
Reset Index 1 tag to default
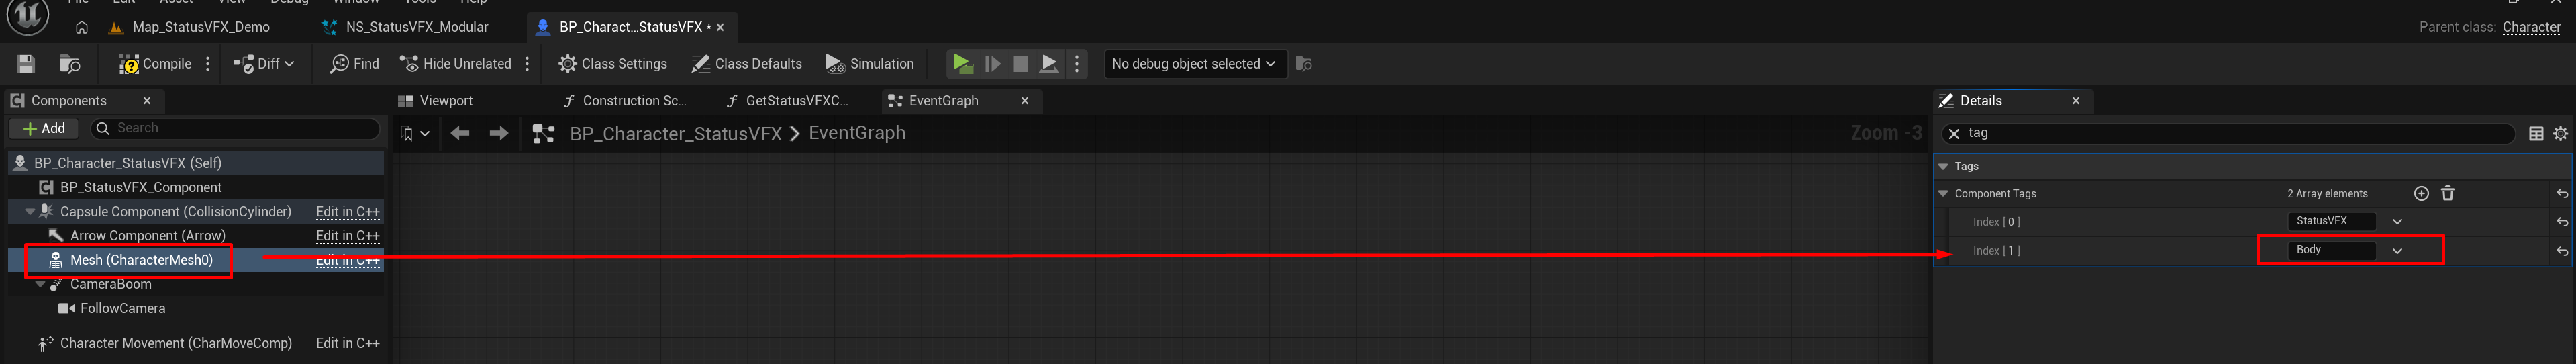(x=2562, y=252)
